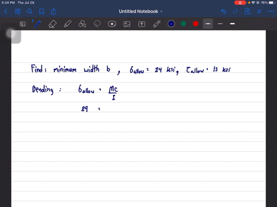Screen dimensions: 277x207
Task: Tap the handwritten 'minimum width b' text
Action: tap(82, 69)
